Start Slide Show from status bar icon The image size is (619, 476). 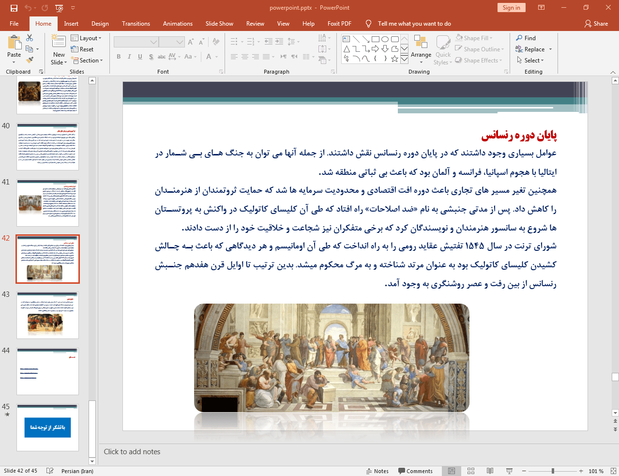coord(509,471)
